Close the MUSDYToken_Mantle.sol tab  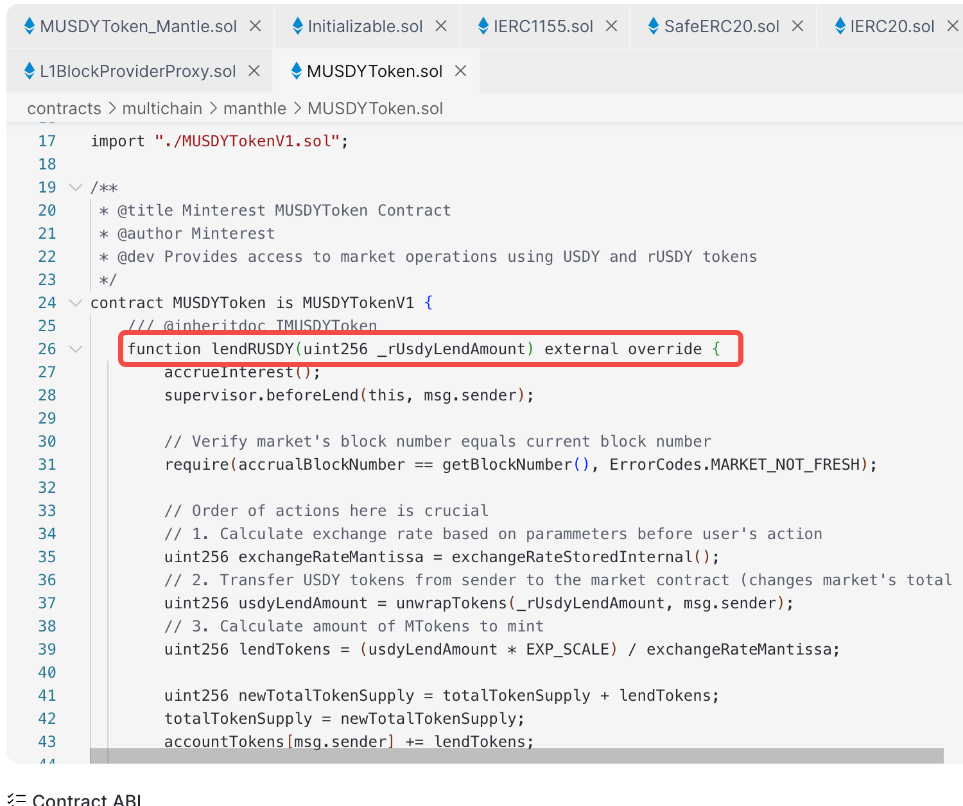[x=255, y=26]
